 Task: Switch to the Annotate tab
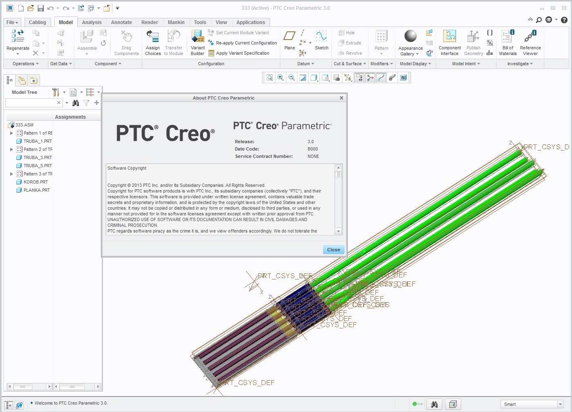(x=122, y=22)
